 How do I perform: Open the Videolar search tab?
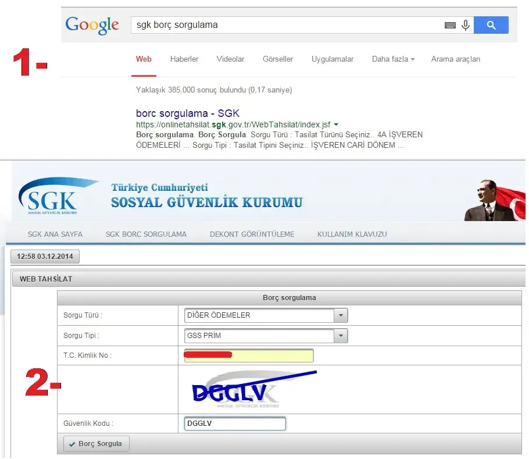(230, 59)
